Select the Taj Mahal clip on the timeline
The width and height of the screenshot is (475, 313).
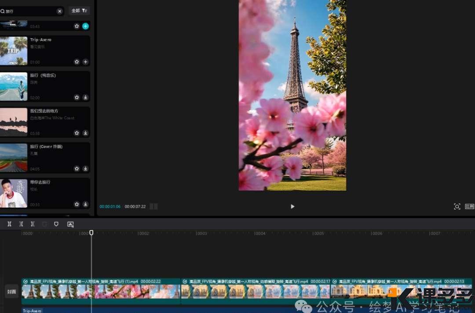[400, 291]
